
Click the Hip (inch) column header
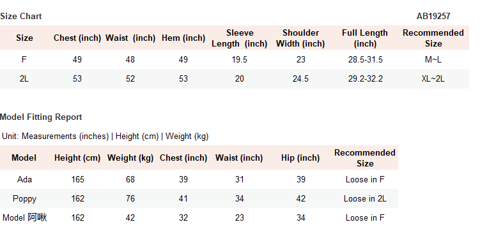(x=300, y=158)
